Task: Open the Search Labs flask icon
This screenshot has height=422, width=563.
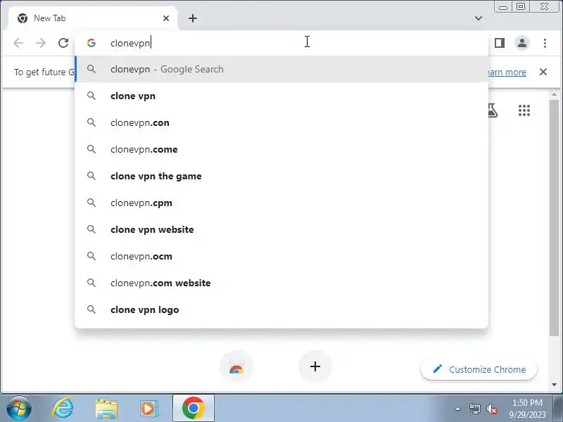Action: 493,110
